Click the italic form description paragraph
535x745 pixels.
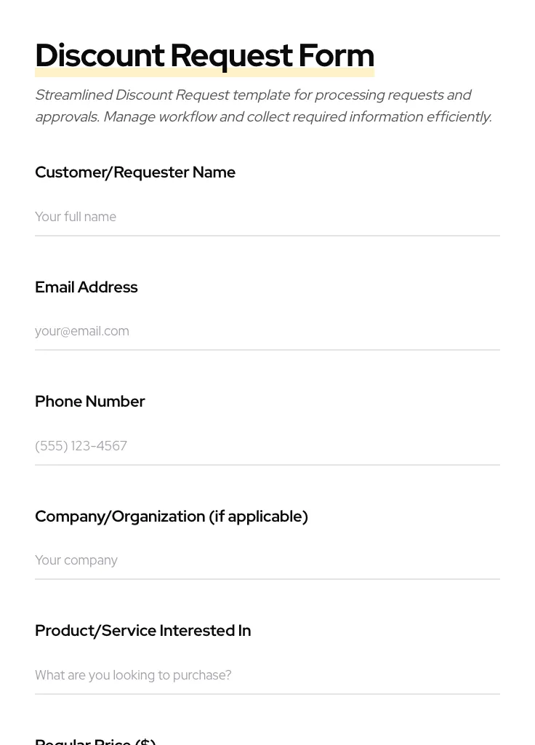coord(263,106)
